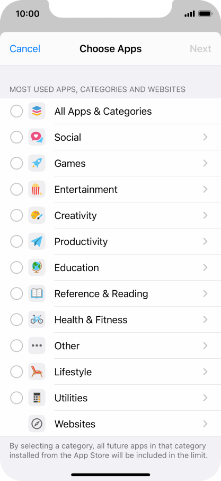Tap the Social speech-bubble heart icon
Viewport: 221px width, 481px height.
(37, 137)
